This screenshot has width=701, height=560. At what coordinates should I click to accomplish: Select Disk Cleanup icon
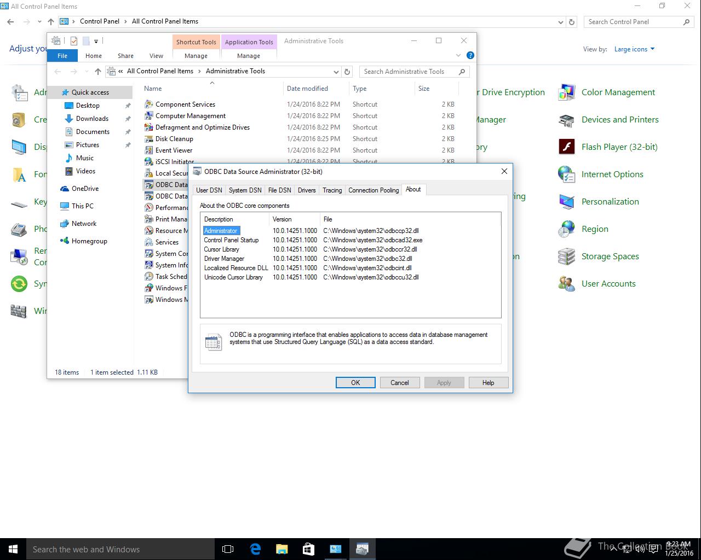[x=148, y=138]
